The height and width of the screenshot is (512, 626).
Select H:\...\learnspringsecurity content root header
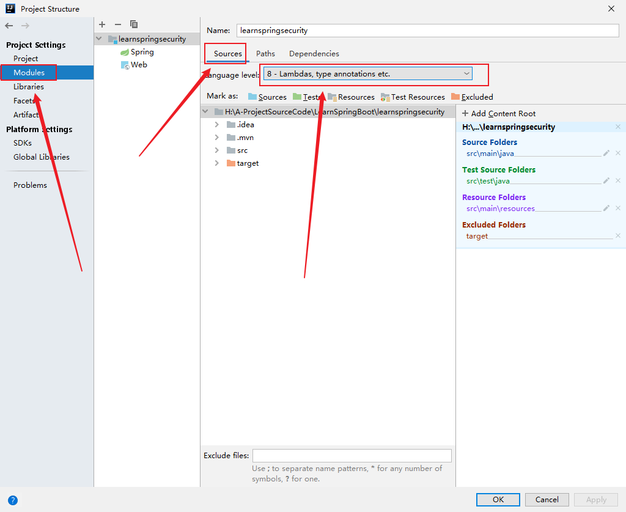[509, 127]
